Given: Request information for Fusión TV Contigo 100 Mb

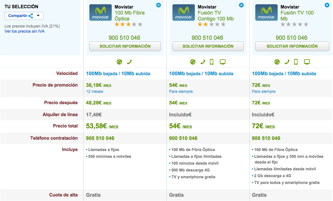Looking at the screenshot, I should (208, 46).
